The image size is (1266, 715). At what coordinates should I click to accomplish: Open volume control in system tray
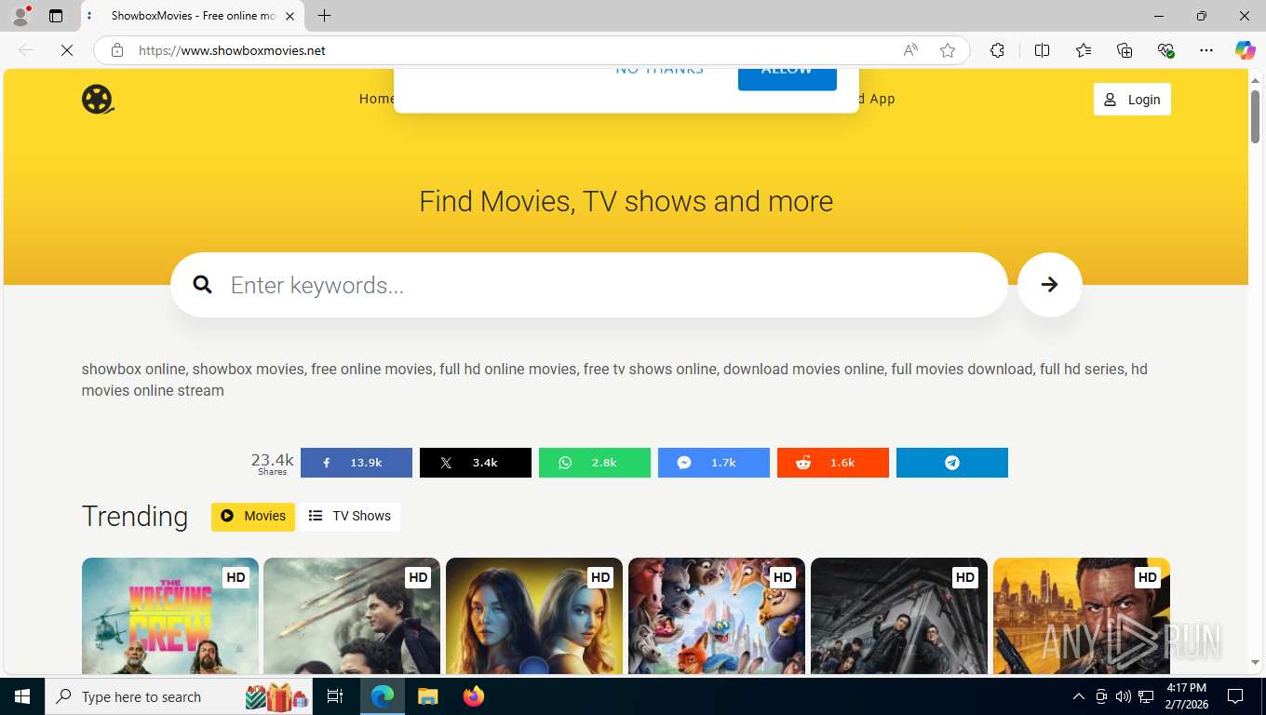(x=1124, y=696)
